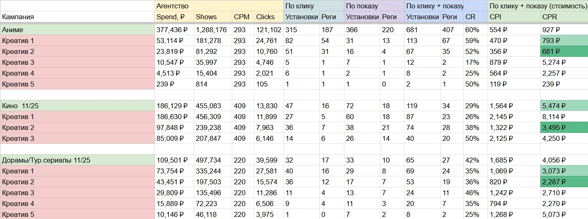The height and width of the screenshot is (219, 588).
Task: Click the CR cell showing 17%
Action: (475, 62)
